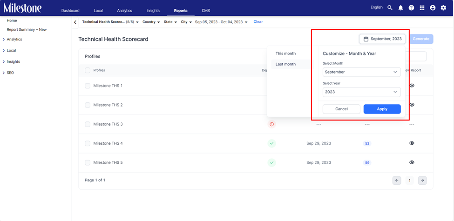
Task: Check the Milestone THS 5 checkbox
Action: [x=88, y=162]
